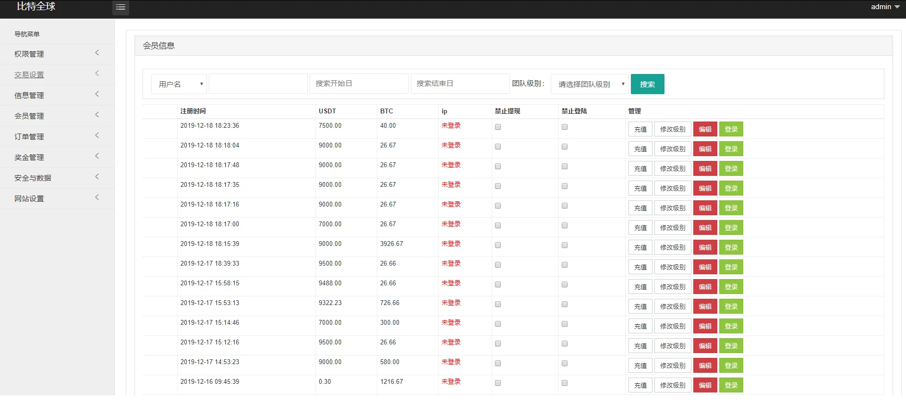Click 登录 for row 2019-12-17 14:53:23
Image resolution: width=906 pixels, height=416 pixels.
[731, 366]
